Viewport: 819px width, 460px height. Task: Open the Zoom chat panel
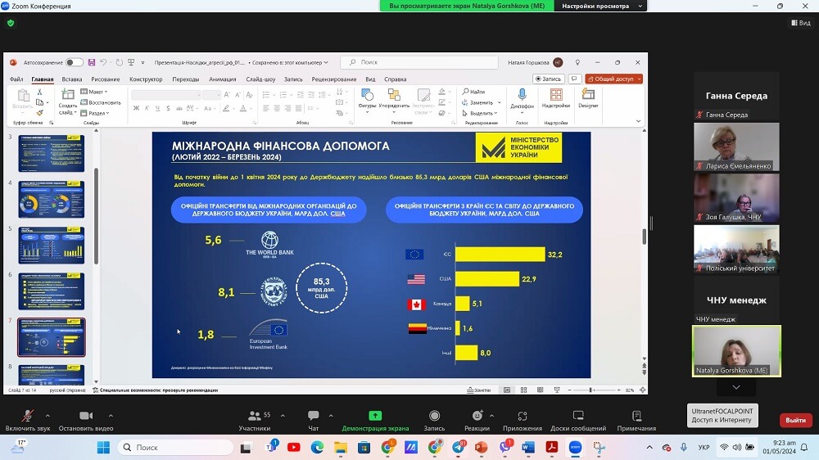click(x=313, y=417)
